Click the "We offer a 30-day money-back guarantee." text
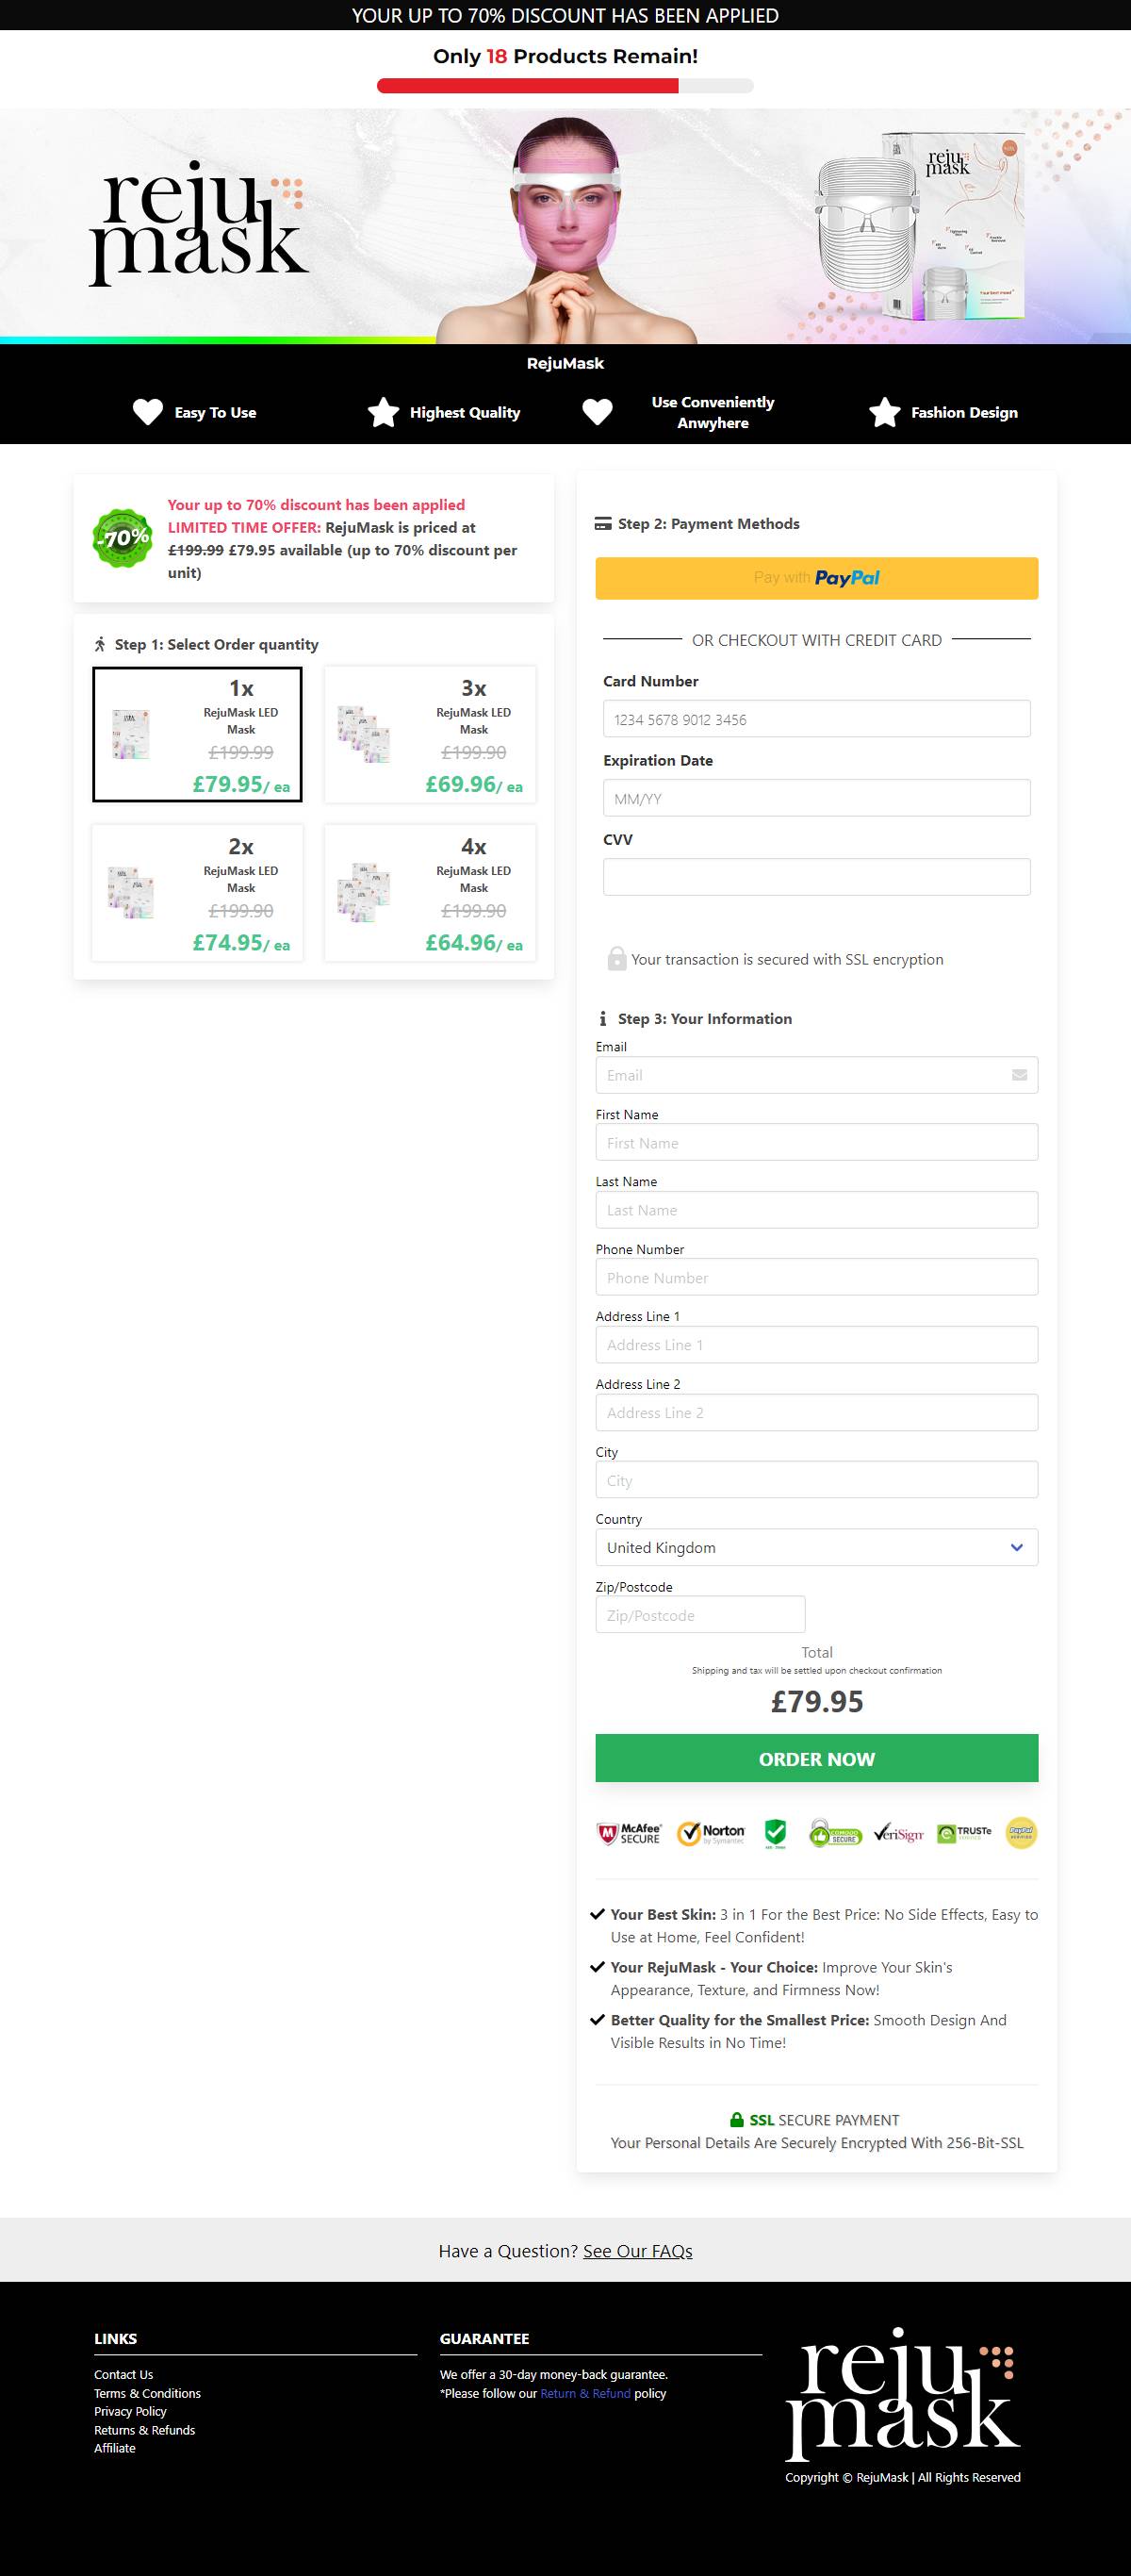1131x2576 pixels. click(554, 2375)
